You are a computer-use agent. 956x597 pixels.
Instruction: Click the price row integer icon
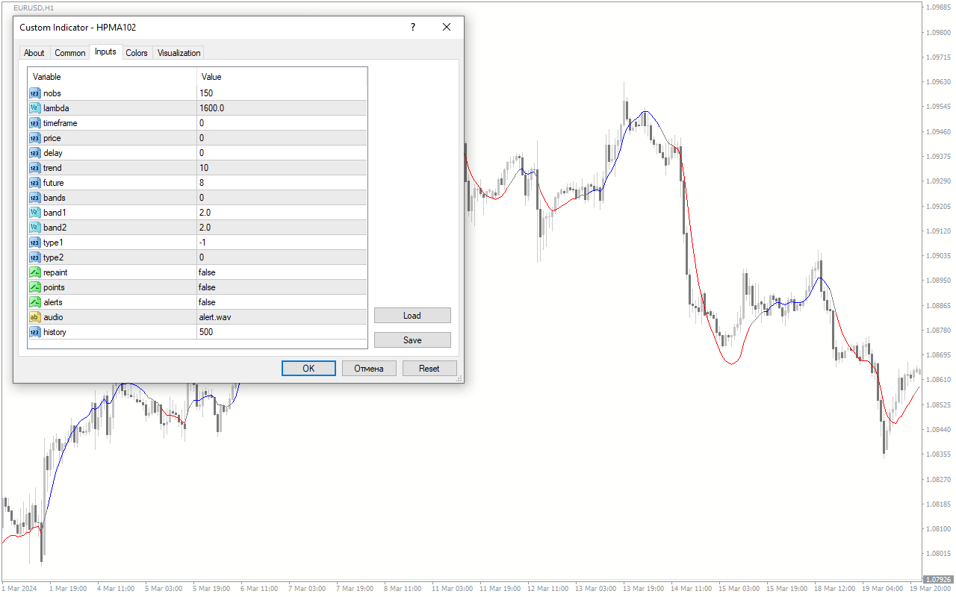34,138
